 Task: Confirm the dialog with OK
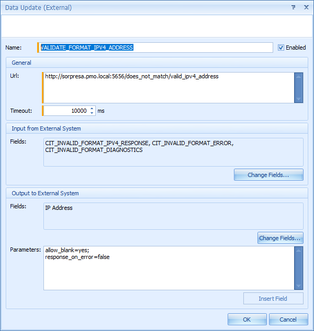coord(247,320)
